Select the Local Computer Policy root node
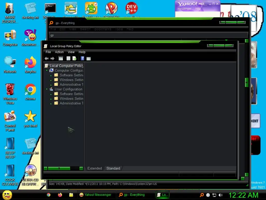The image size is (266, 200). pos(66,66)
